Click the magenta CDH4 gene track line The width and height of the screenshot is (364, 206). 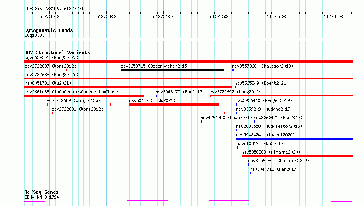coord(188,201)
